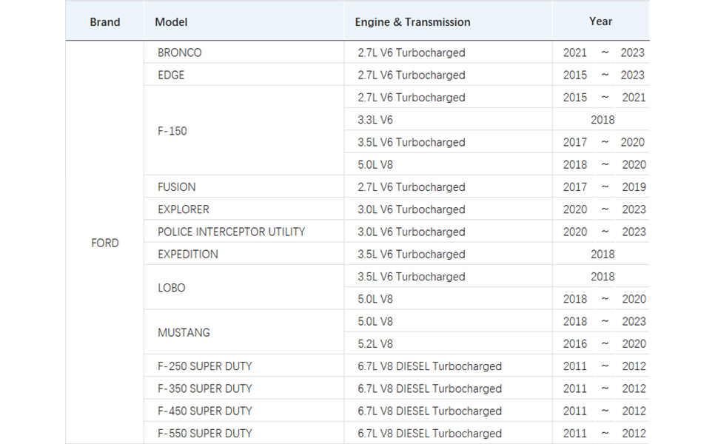Click F-350 SUPER DUTY's end year 2012
The width and height of the screenshot is (718, 444).
(x=634, y=388)
